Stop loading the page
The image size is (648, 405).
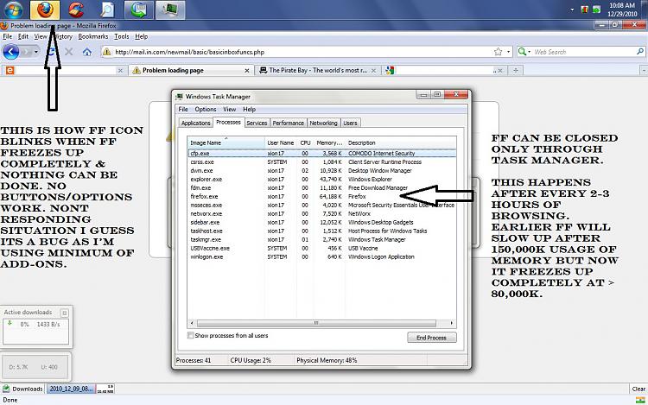(x=69, y=52)
